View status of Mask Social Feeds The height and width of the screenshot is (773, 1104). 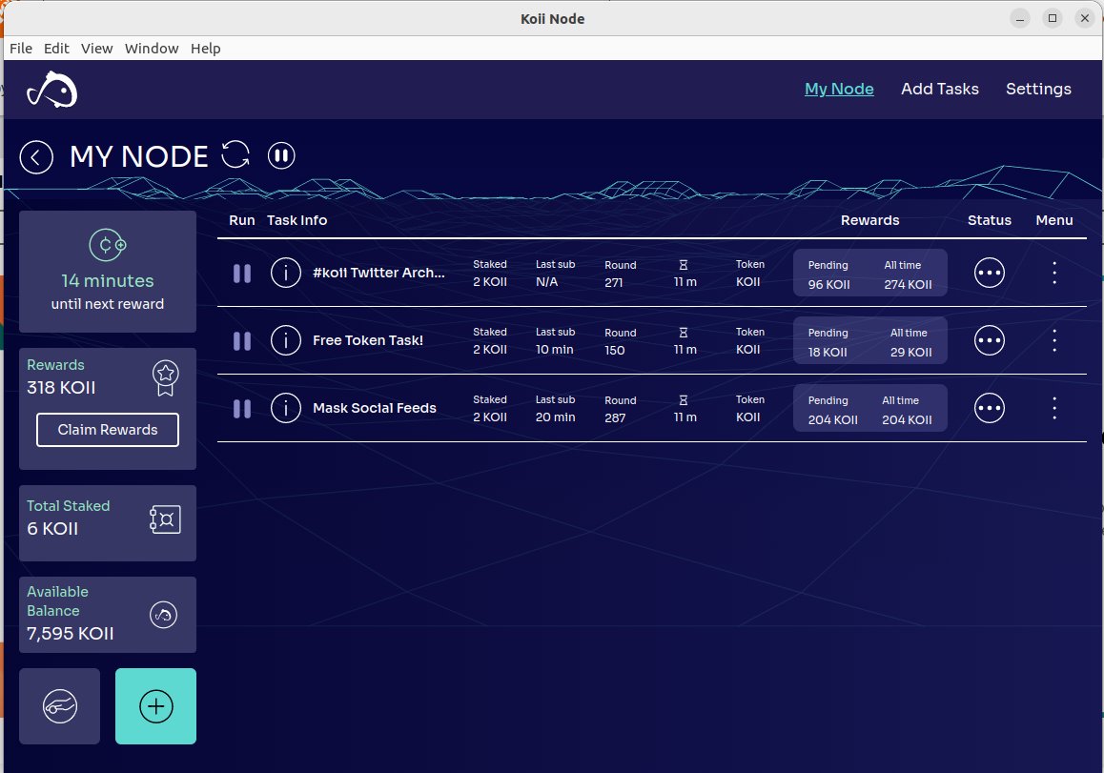point(990,408)
